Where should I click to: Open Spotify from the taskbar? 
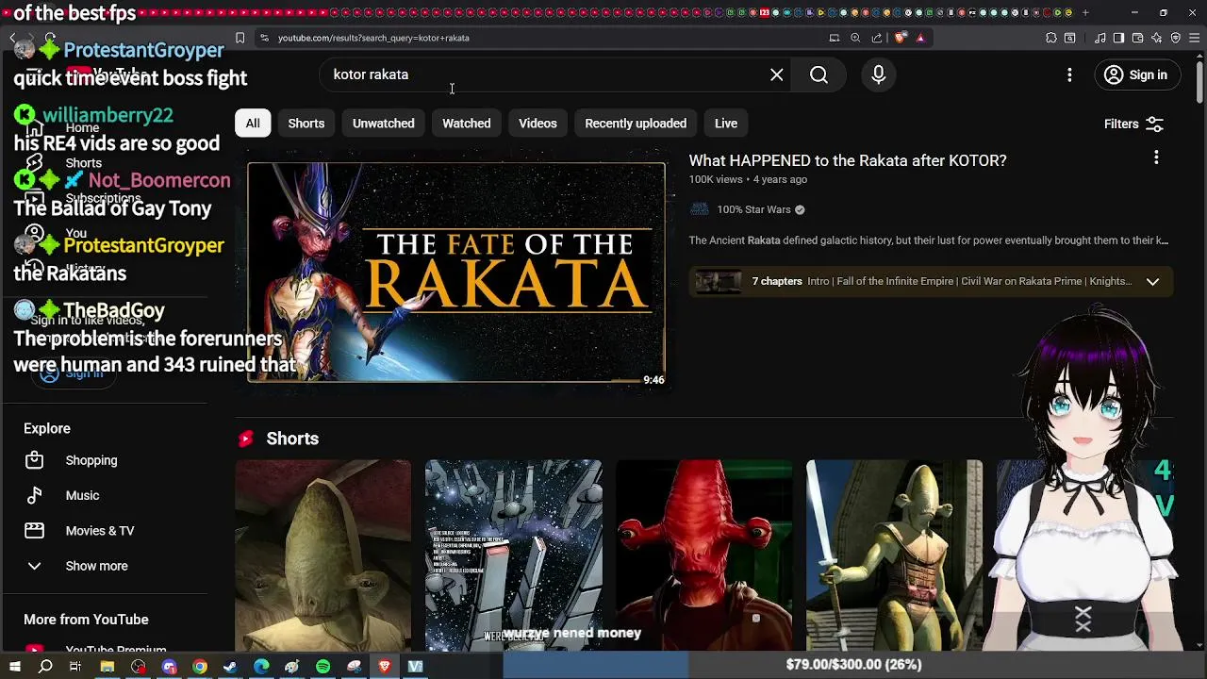(322, 667)
